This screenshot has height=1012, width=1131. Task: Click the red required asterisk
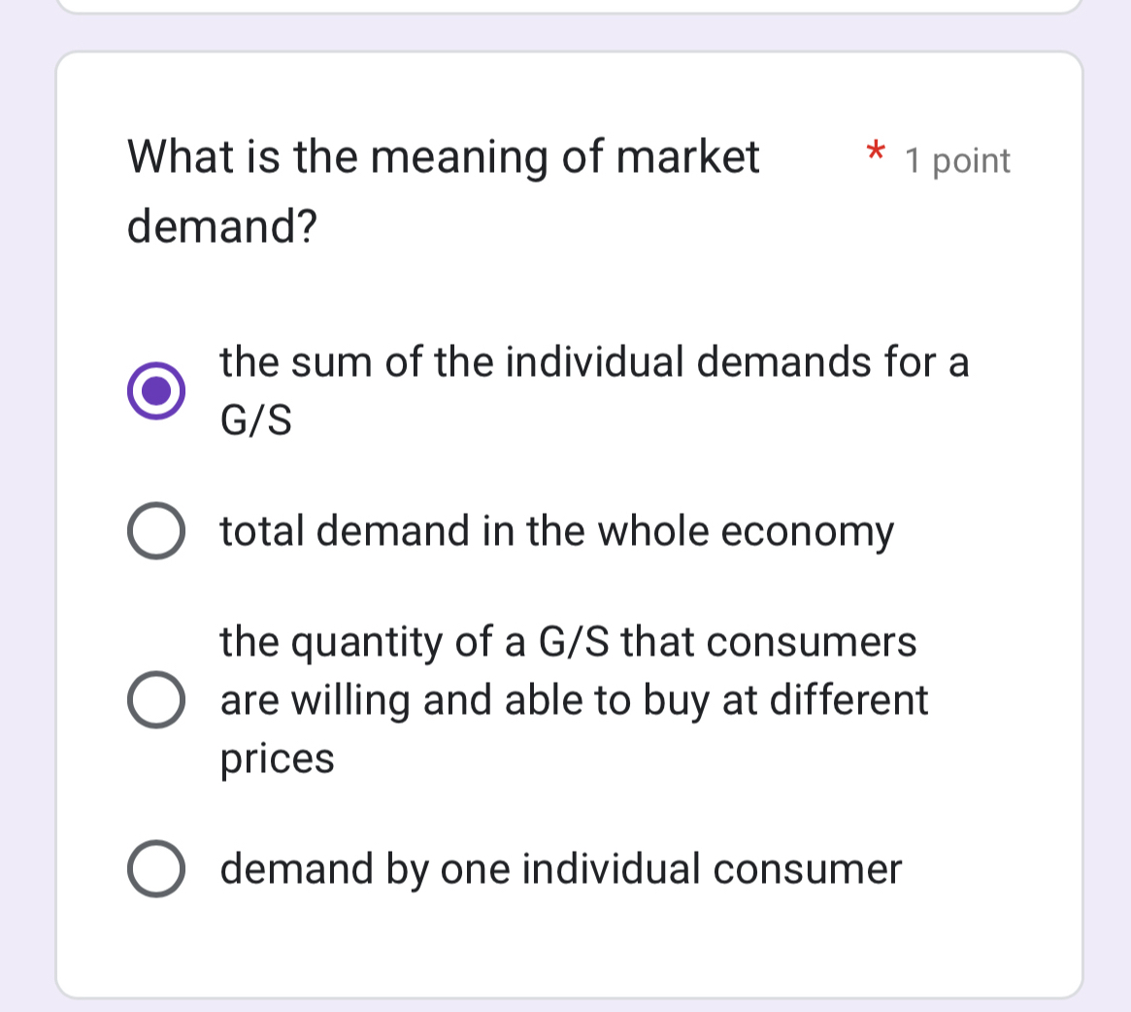[x=875, y=152]
